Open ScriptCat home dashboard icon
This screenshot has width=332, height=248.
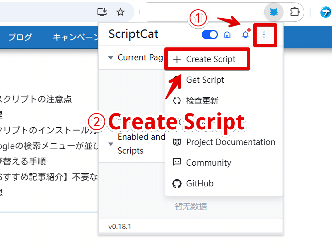pyautogui.click(x=227, y=35)
